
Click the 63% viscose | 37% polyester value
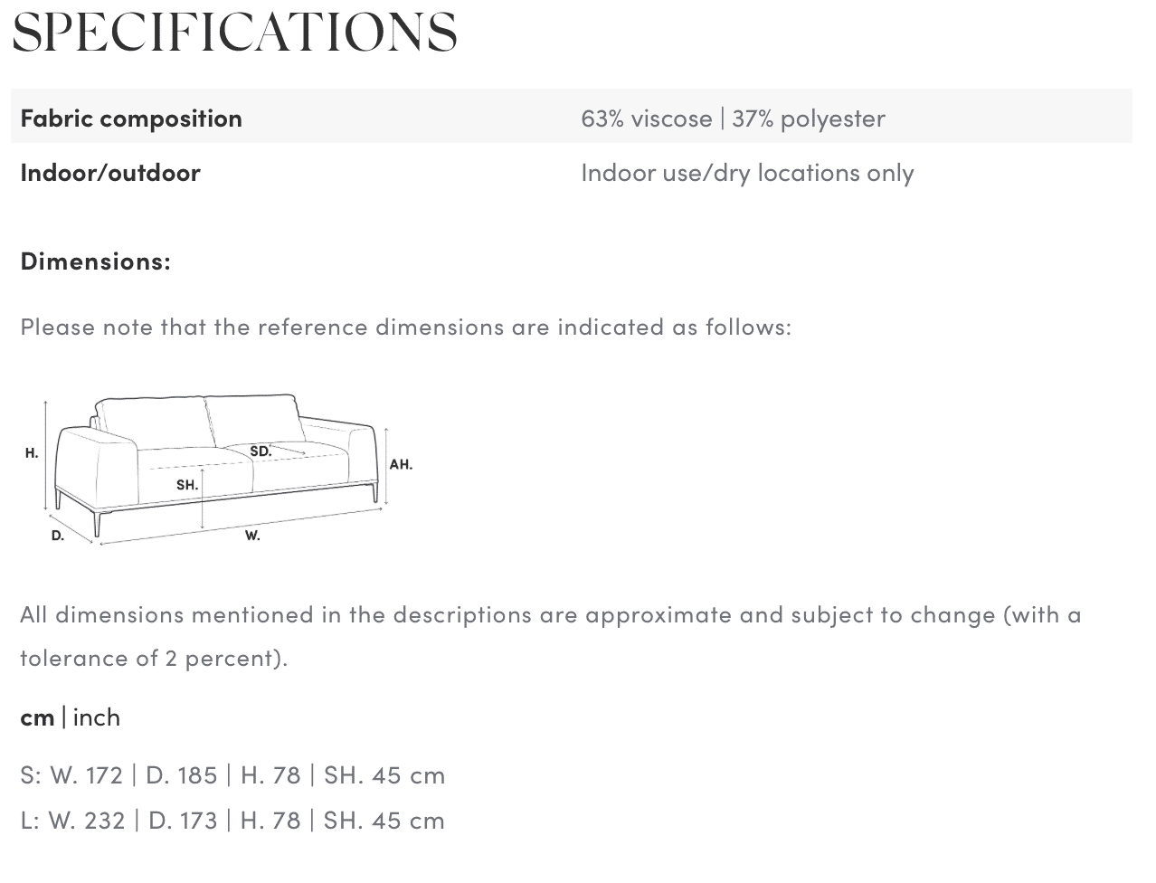733,118
